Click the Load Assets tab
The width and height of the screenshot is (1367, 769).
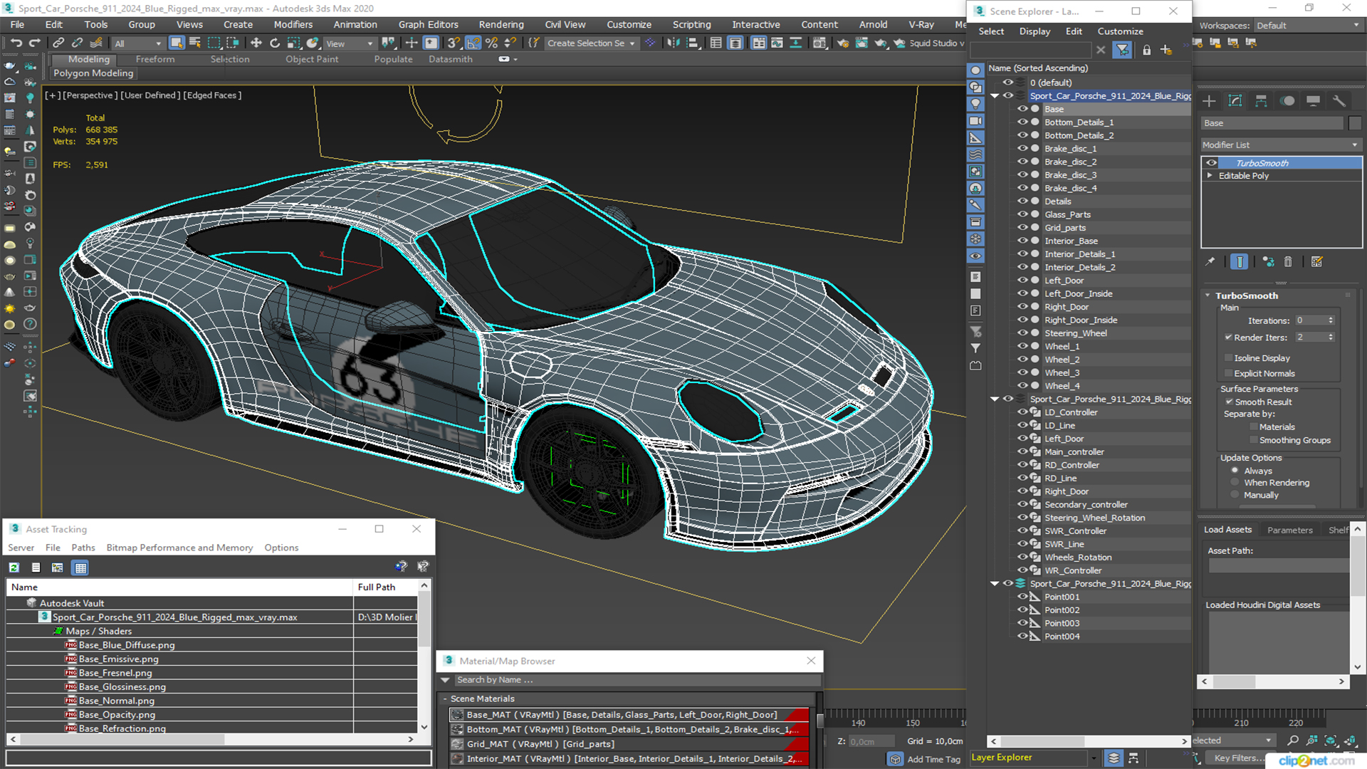1227,530
